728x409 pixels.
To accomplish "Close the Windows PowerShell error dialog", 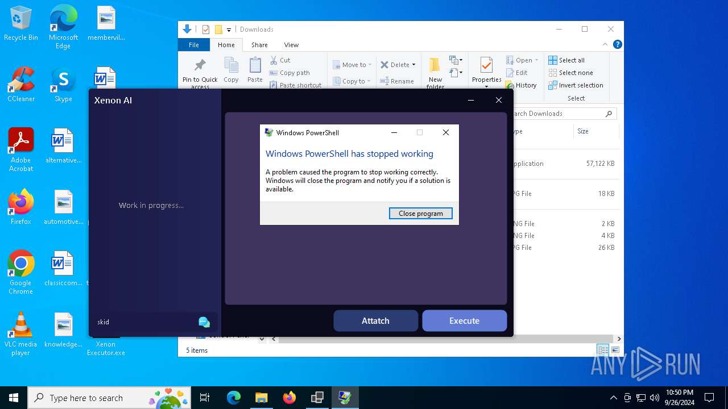I will pyautogui.click(x=446, y=132).
